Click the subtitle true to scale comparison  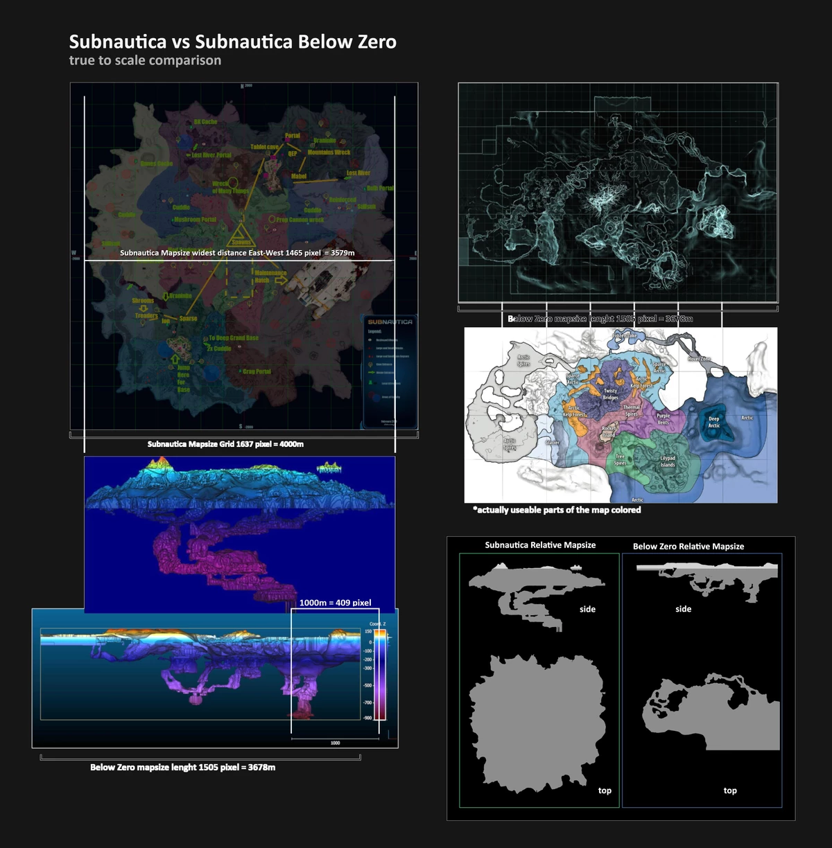coord(145,60)
